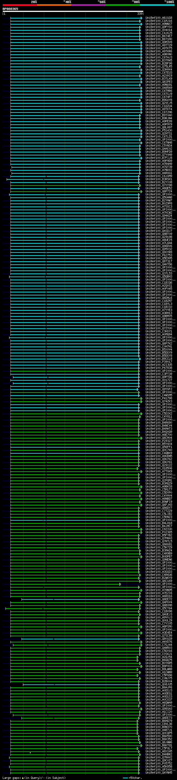Open hit UniRef100_O04014
The height and width of the screenshot is (780, 177).
click(159, 30)
